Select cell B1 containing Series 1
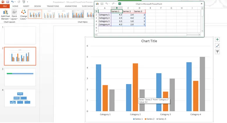The image size is (227, 123). point(117,11)
